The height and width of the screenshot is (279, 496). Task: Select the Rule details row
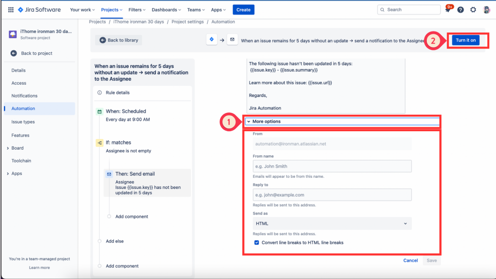142,93
